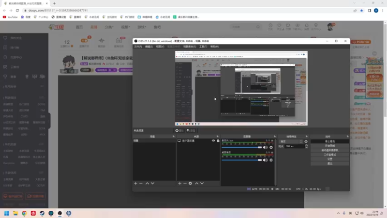
Task: Go to 首页 in the Douyu navigation
Action: pyautogui.click(x=79, y=27)
